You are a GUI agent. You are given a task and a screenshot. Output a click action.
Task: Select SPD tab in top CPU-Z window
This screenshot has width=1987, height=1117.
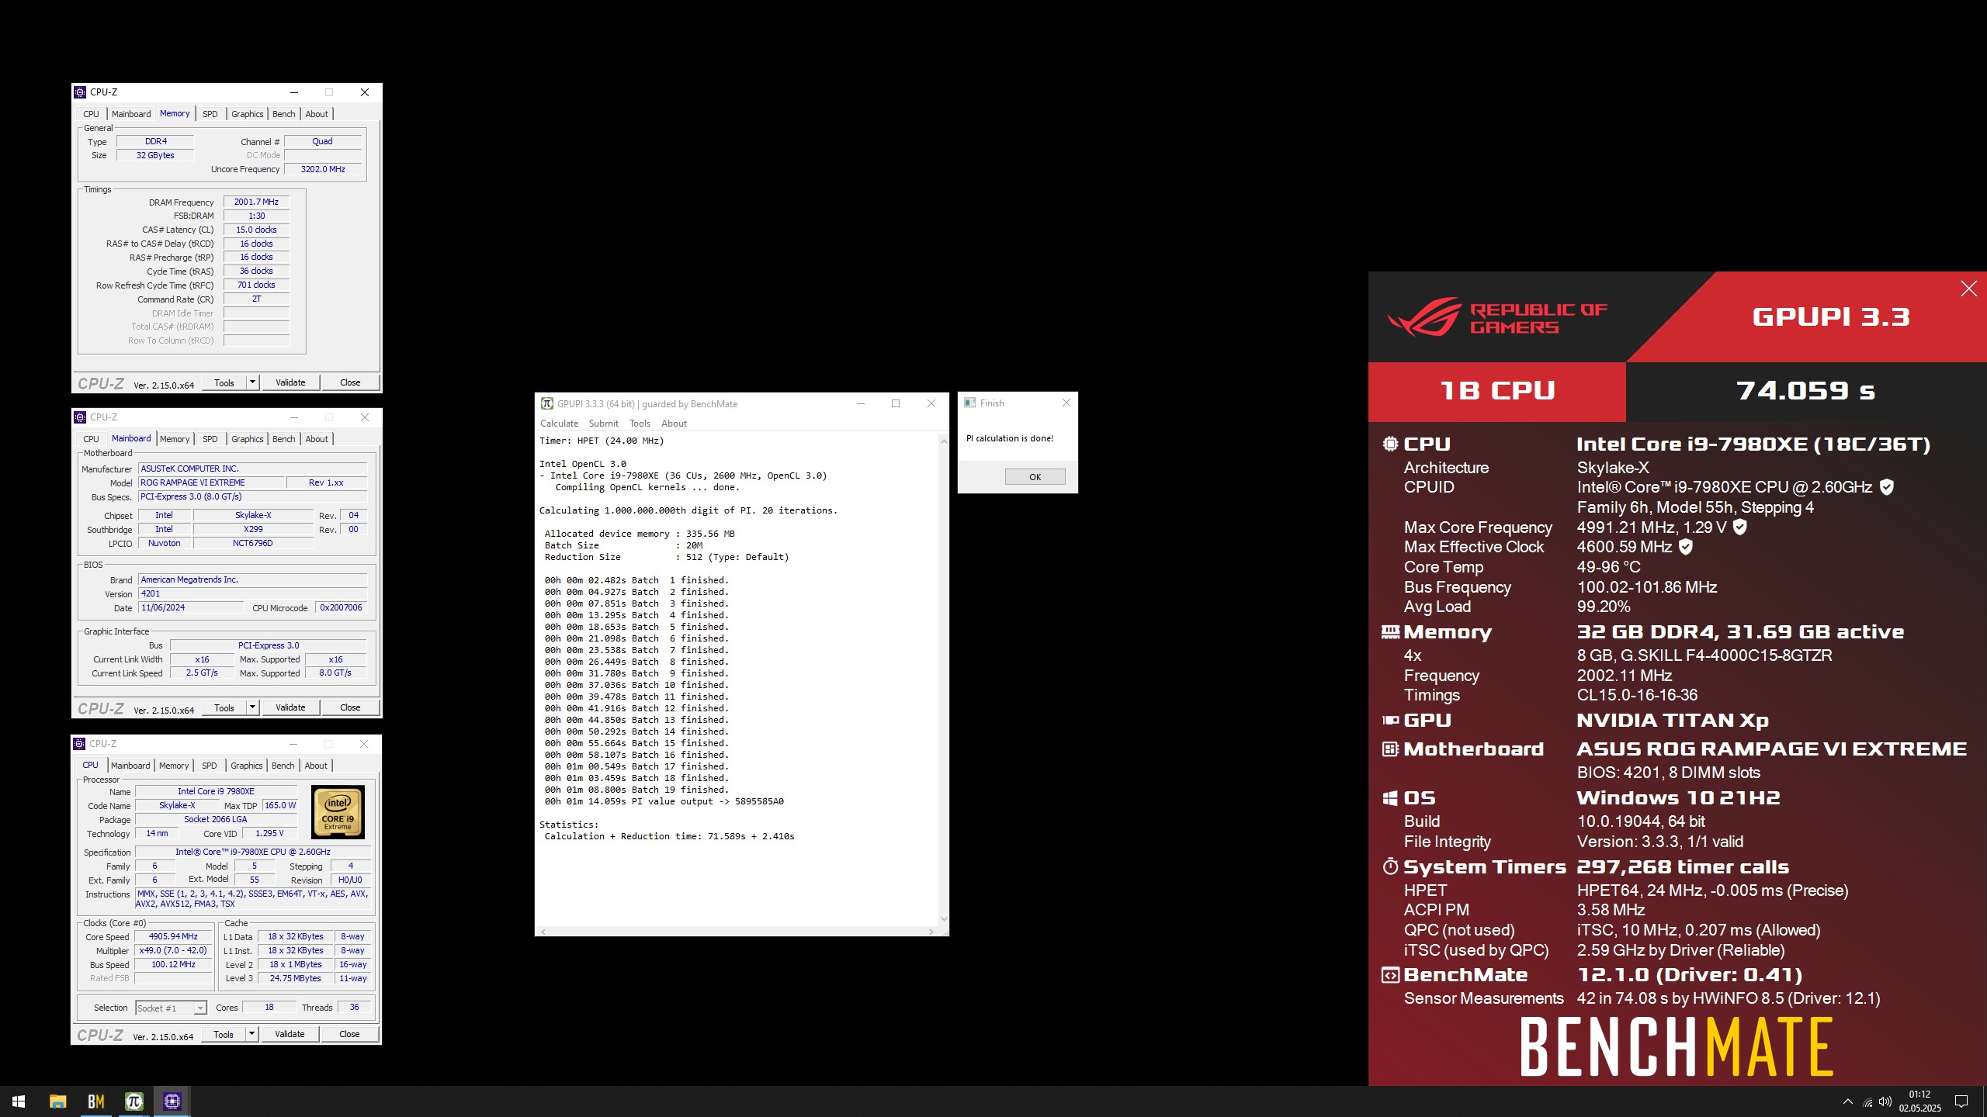pyautogui.click(x=210, y=114)
